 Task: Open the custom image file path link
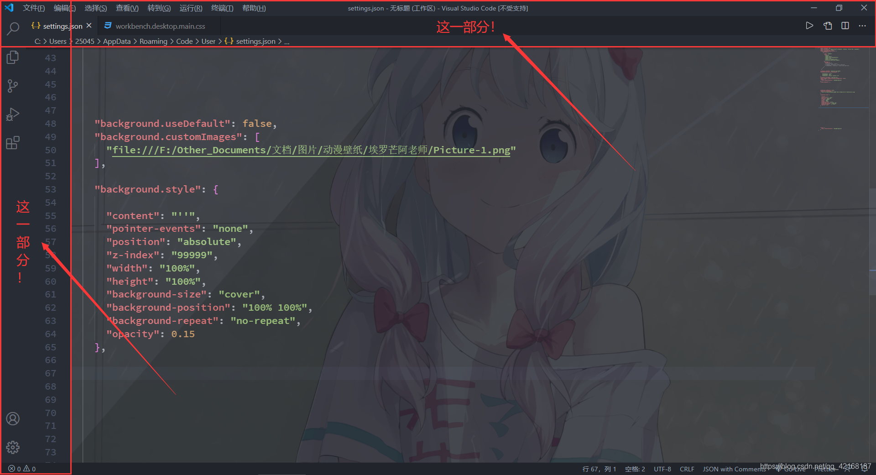(311, 150)
